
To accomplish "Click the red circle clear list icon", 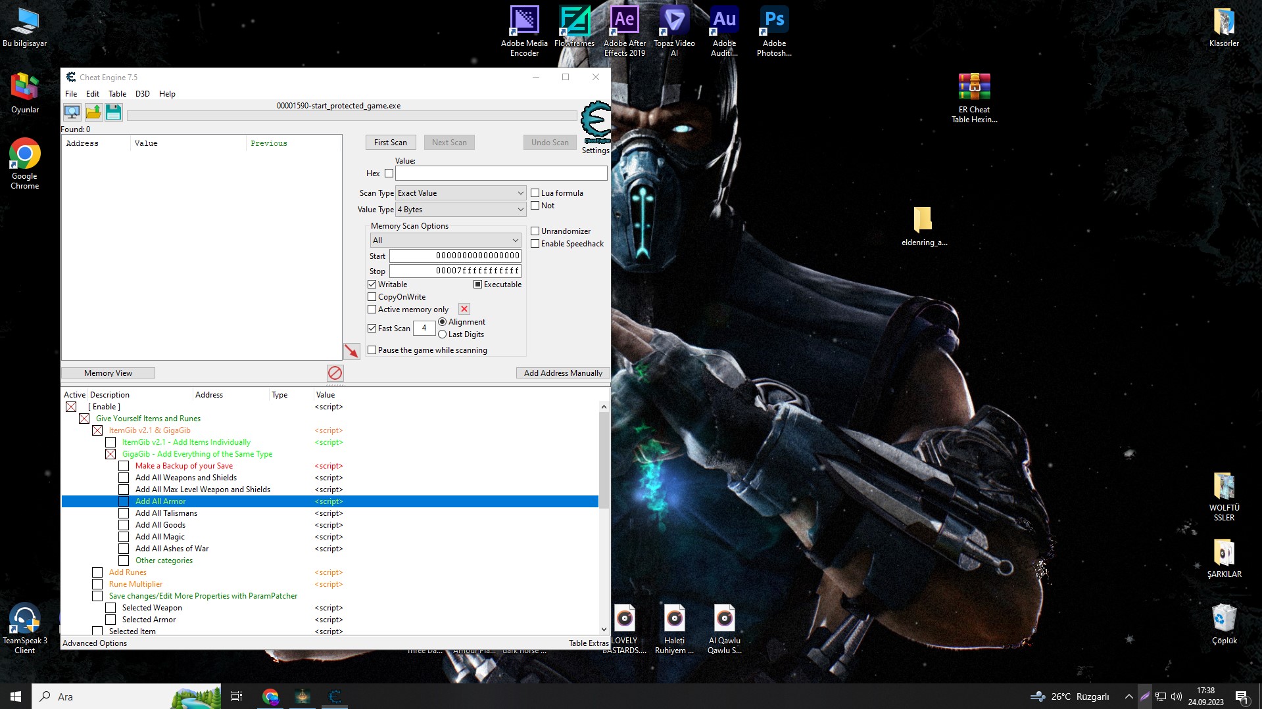I will [335, 373].
